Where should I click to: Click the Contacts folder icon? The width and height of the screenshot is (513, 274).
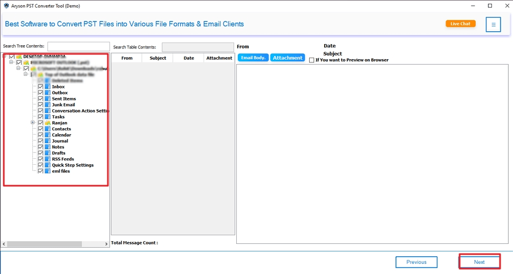tap(47, 129)
